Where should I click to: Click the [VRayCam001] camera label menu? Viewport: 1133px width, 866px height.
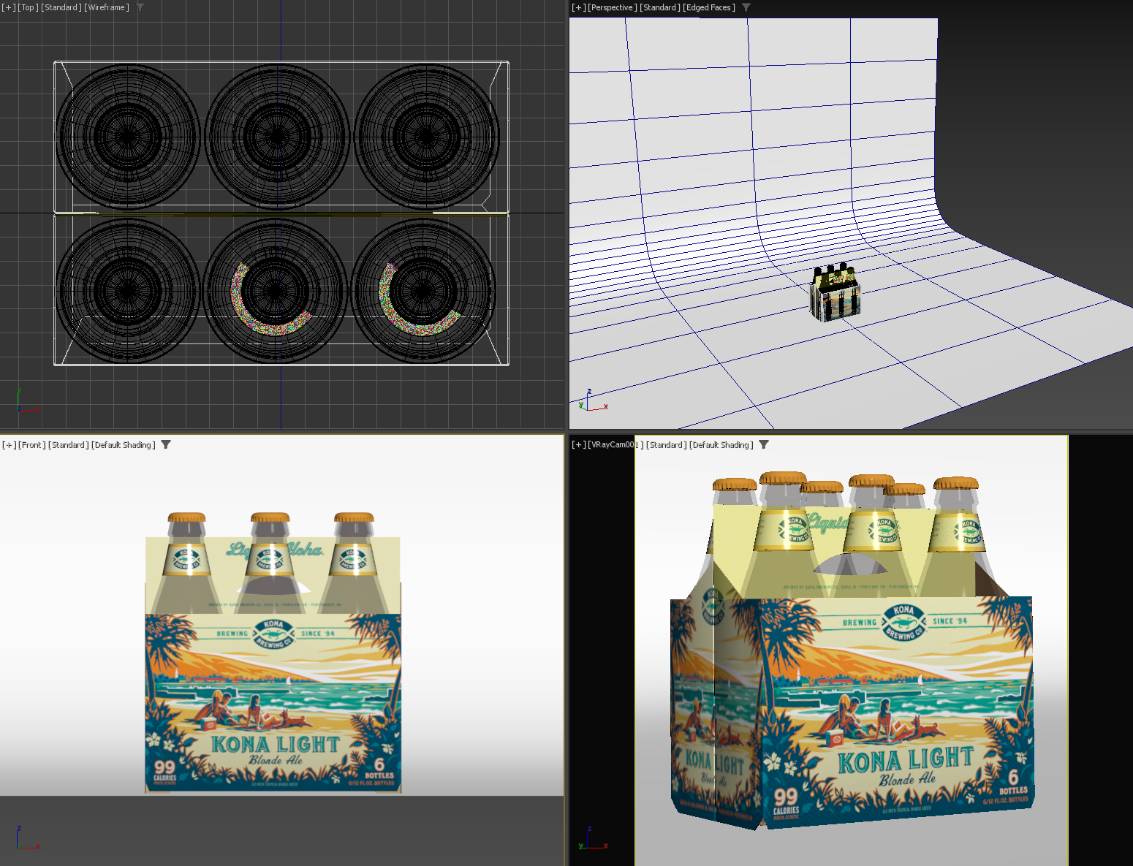pyautogui.click(x=615, y=444)
